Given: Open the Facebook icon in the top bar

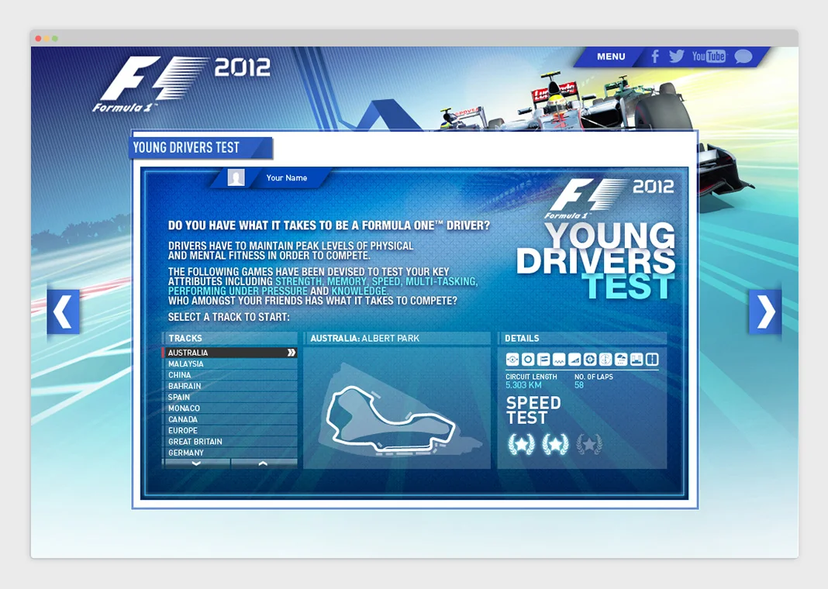Looking at the screenshot, I should [654, 56].
